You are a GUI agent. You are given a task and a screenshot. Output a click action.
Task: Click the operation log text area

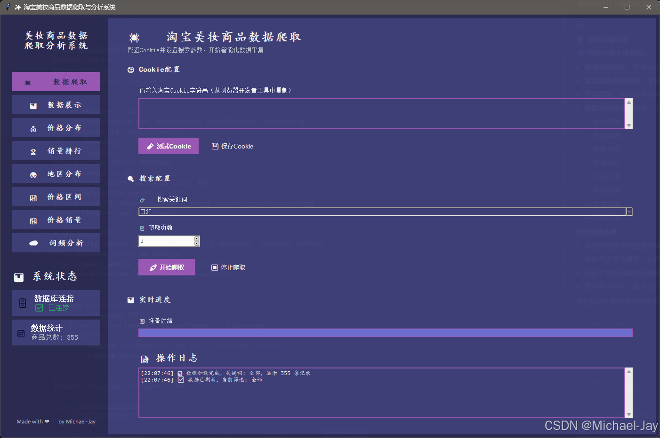coord(382,393)
